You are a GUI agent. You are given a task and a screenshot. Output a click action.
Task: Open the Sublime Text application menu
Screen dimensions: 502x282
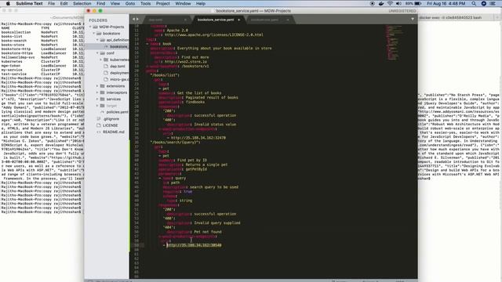point(29,3)
